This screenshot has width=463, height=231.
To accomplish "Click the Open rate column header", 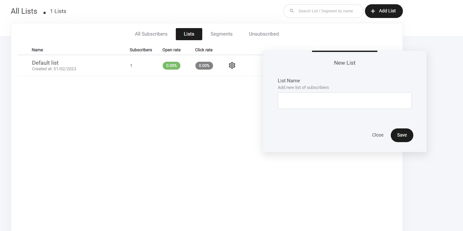I will 171,50.
